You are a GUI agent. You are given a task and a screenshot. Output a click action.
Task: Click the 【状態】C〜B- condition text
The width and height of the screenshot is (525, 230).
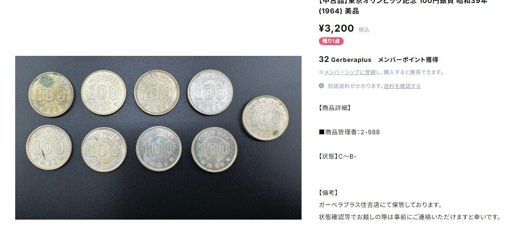(338, 156)
